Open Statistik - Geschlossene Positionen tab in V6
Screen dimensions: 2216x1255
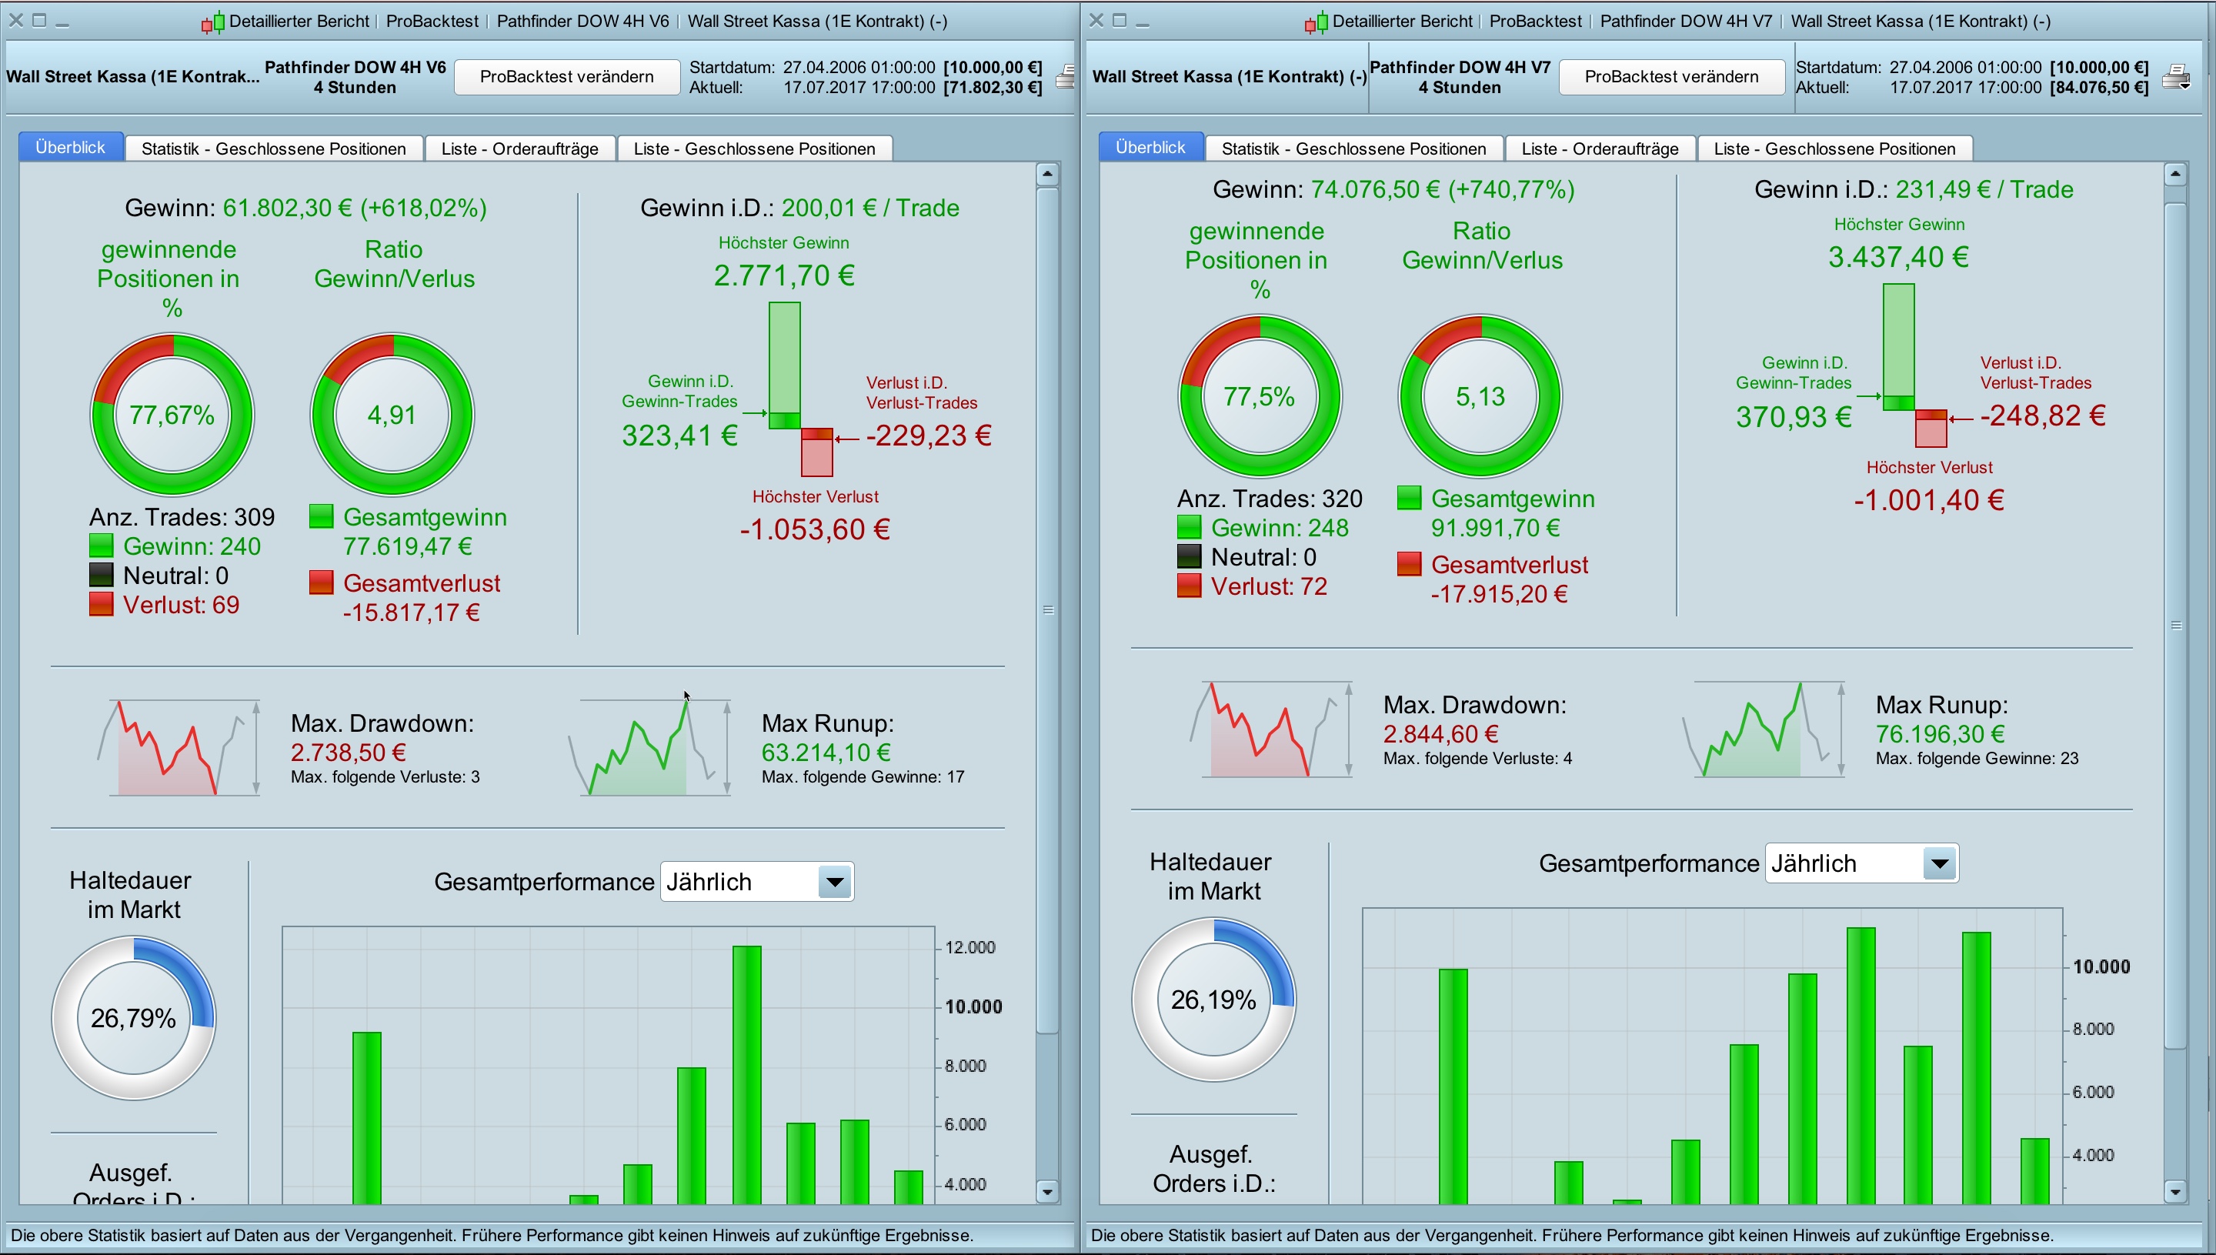273,149
